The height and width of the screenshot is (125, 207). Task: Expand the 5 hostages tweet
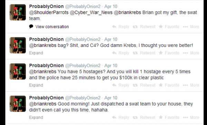coord(36,85)
